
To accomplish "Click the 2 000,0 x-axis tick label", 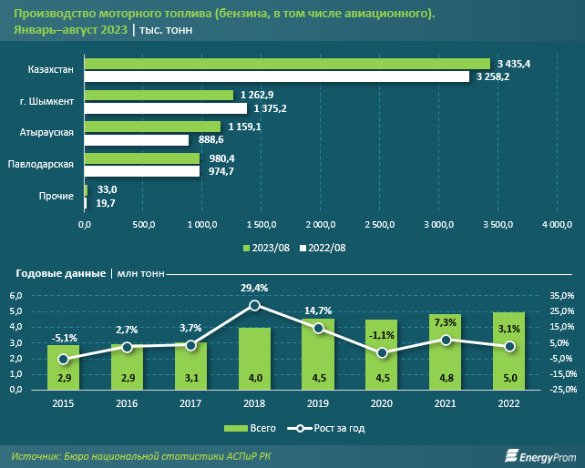I will pyautogui.click(x=321, y=225).
